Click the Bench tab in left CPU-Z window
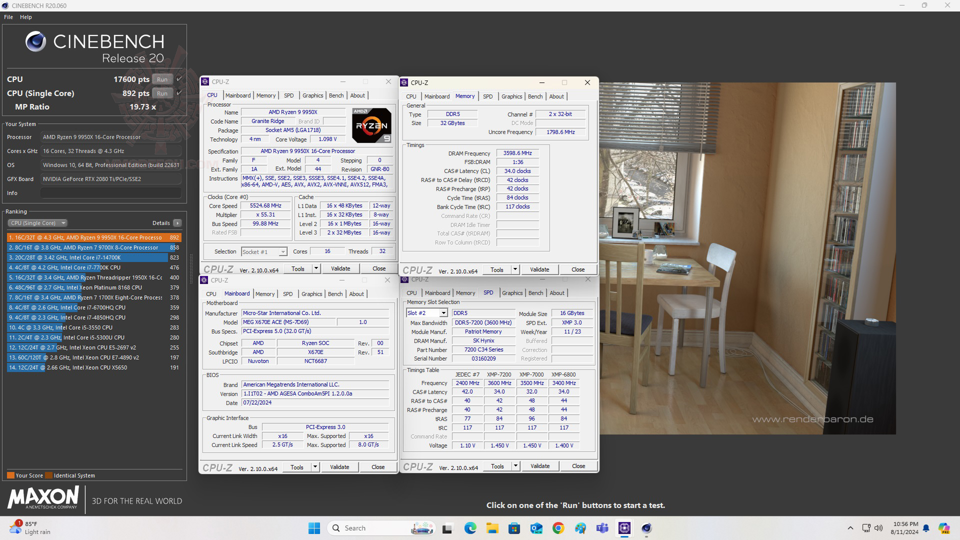The image size is (960, 540). tap(336, 95)
